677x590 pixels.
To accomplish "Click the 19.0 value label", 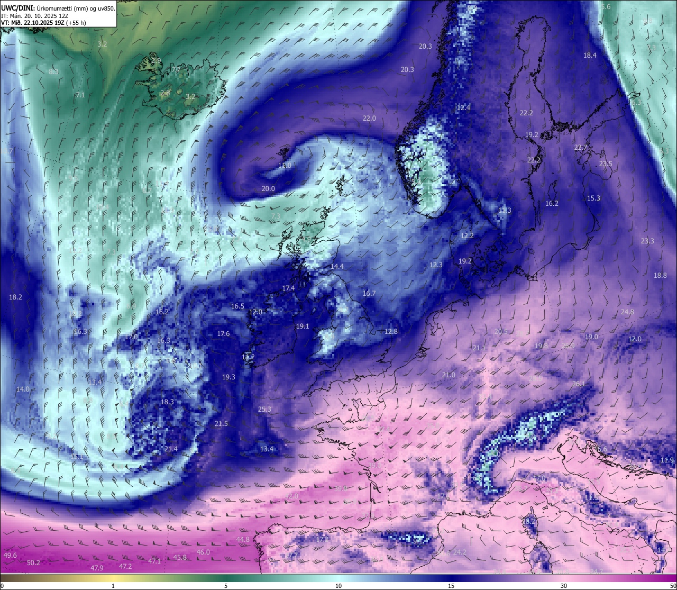I will [x=591, y=337].
